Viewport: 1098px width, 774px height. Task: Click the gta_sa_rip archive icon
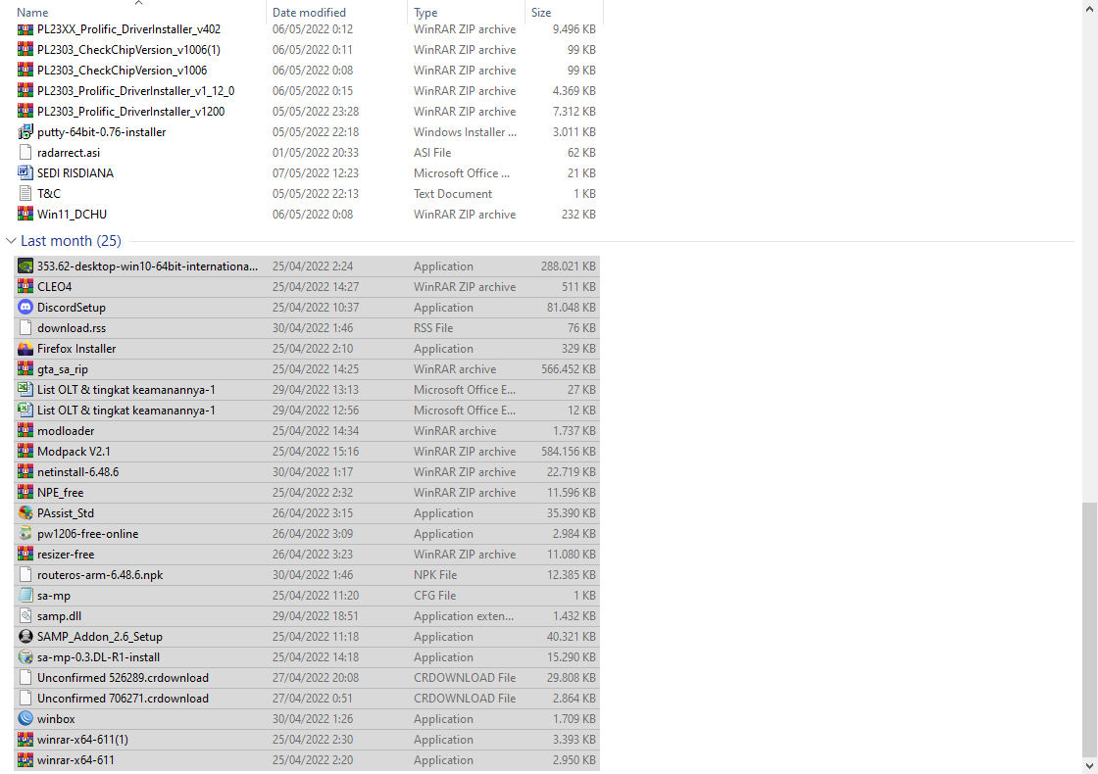(x=25, y=369)
